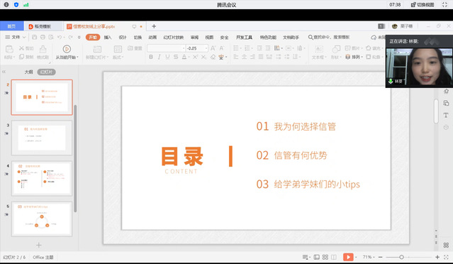
Task: Switch to the 幻灯片放映 ribbon tab
Action: point(174,38)
